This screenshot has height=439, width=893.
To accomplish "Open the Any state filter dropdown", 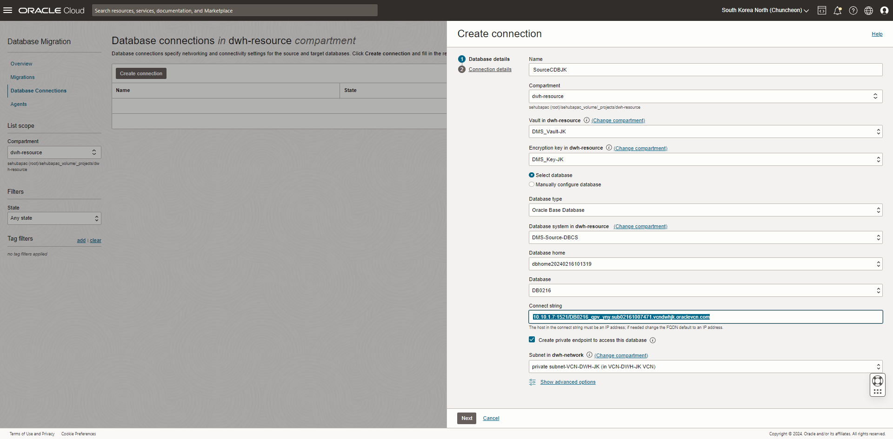I will pos(54,218).
